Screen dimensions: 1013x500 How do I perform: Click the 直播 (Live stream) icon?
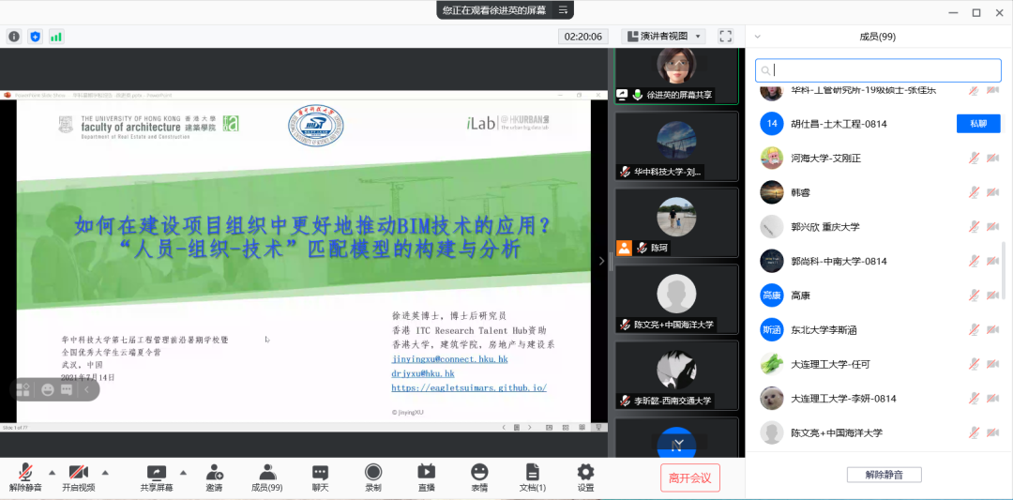[x=426, y=477]
